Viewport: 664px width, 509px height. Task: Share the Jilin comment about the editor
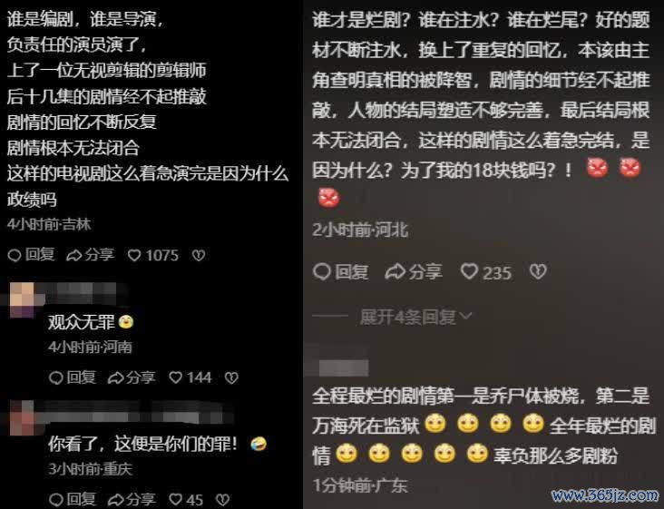(x=91, y=255)
